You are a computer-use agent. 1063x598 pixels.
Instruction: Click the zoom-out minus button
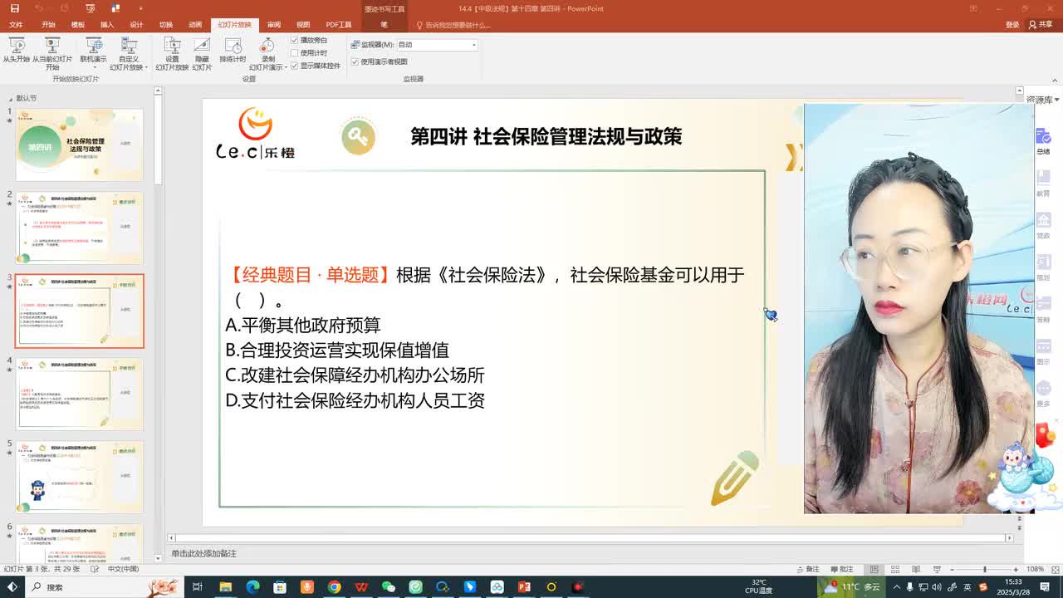pyautogui.click(x=952, y=569)
